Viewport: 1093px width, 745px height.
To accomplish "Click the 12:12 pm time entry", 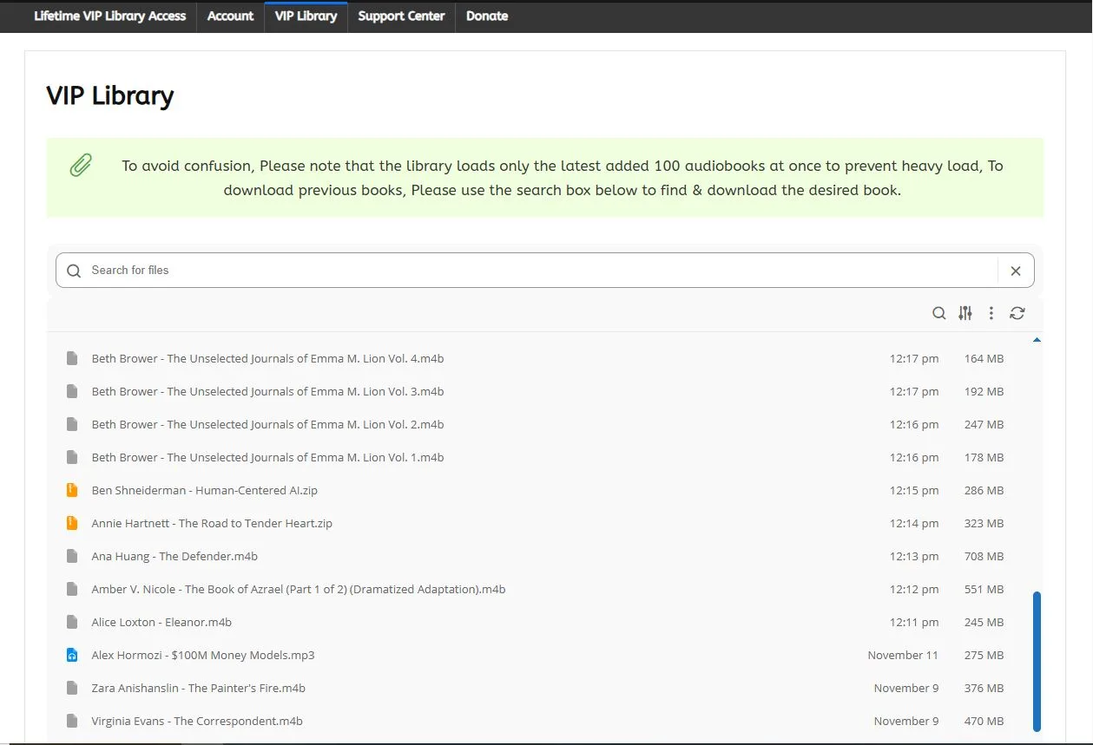I will [x=914, y=589].
